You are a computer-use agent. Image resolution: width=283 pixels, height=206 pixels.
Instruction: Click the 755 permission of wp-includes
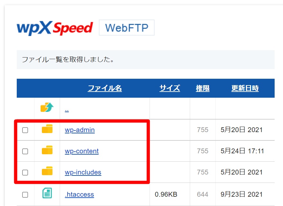pos(203,172)
